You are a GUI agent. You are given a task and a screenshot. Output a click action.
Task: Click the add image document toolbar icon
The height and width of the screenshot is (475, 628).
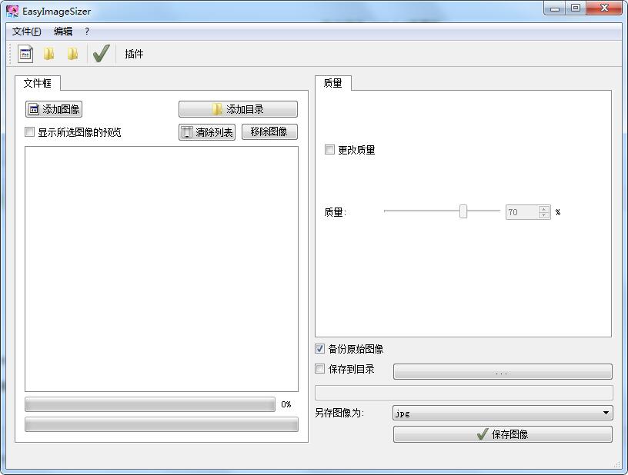[x=25, y=54]
